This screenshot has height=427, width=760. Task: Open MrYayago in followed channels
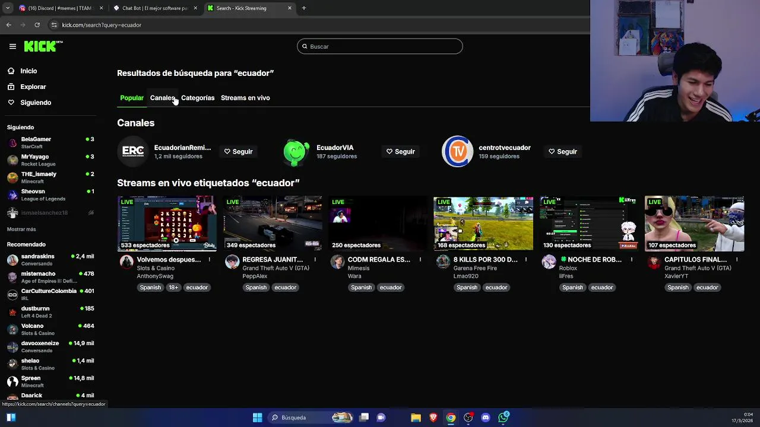pyautogui.click(x=50, y=160)
